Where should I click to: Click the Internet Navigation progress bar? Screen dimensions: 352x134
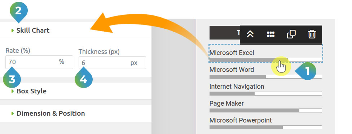point(265,93)
